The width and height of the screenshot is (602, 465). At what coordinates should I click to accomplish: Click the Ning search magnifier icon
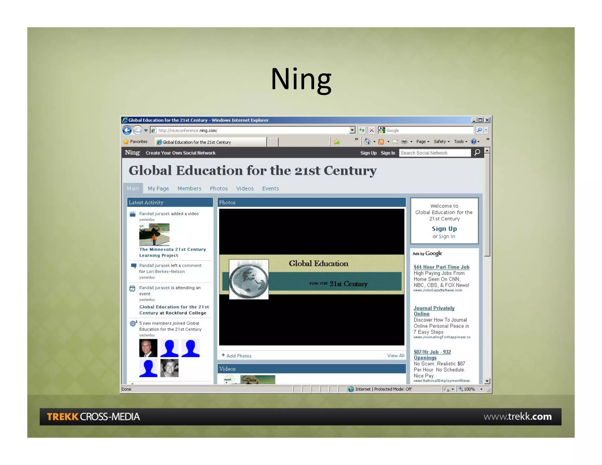tap(477, 153)
